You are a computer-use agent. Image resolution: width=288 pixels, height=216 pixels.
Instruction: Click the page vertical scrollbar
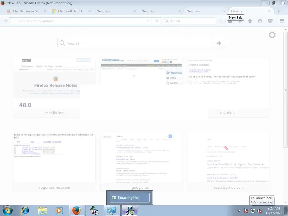pos(285,89)
